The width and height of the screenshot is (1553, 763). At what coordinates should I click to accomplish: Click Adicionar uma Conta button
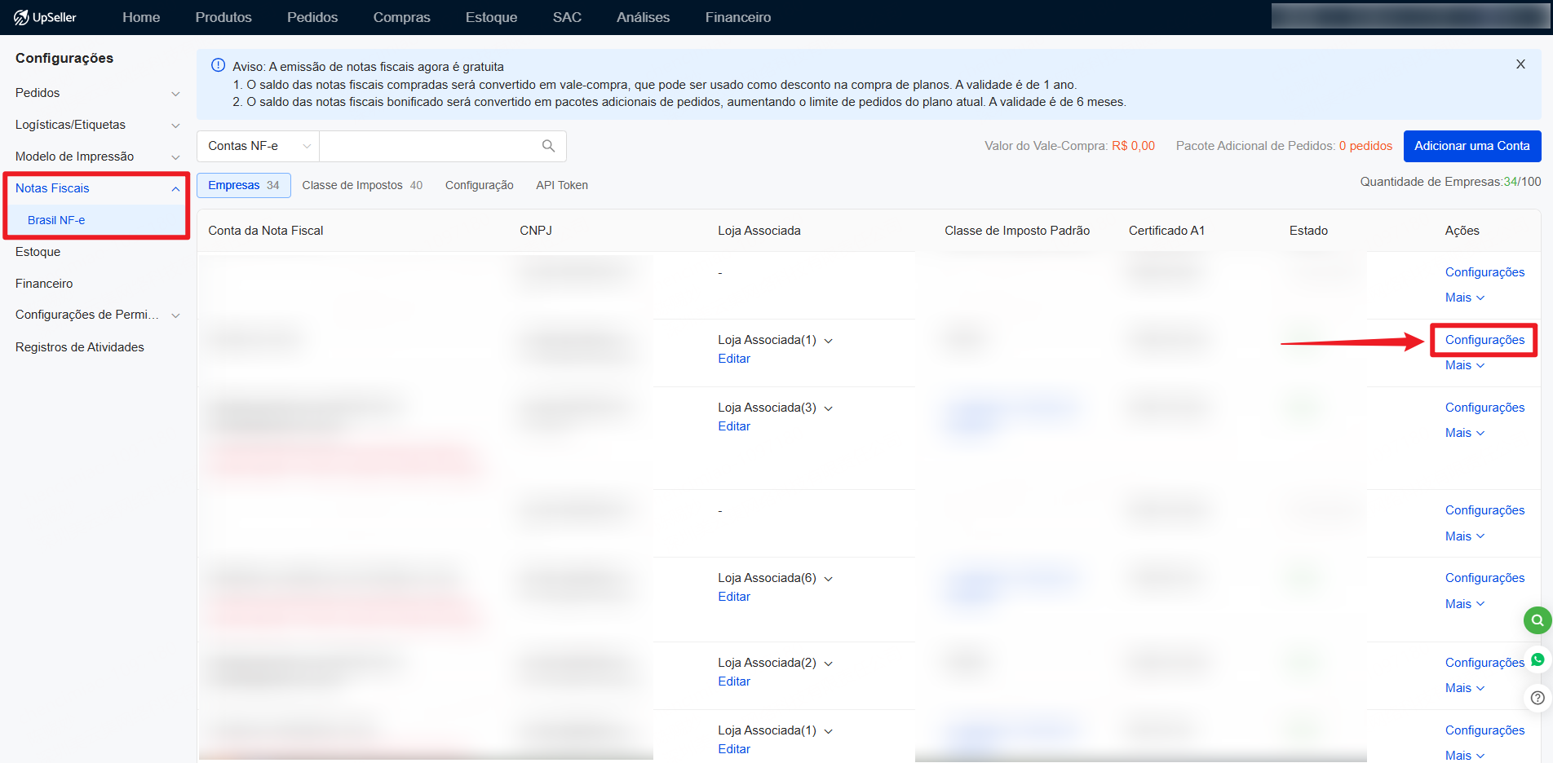tap(1472, 146)
